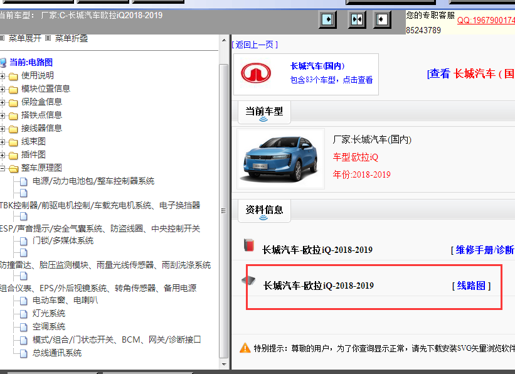Select 年份:2018-2019 red text
Viewport: 515px width, 374px height.
coord(361,174)
